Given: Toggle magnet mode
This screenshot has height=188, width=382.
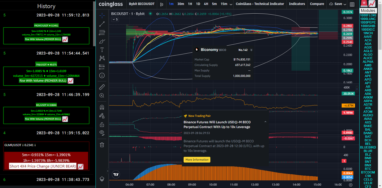Looking at the screenshot, I should [102, 107].
